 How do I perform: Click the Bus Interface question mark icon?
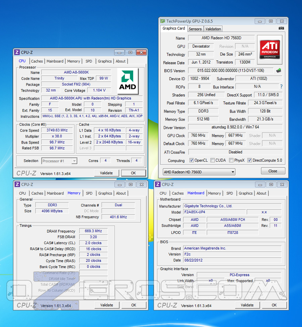(281, 87)
